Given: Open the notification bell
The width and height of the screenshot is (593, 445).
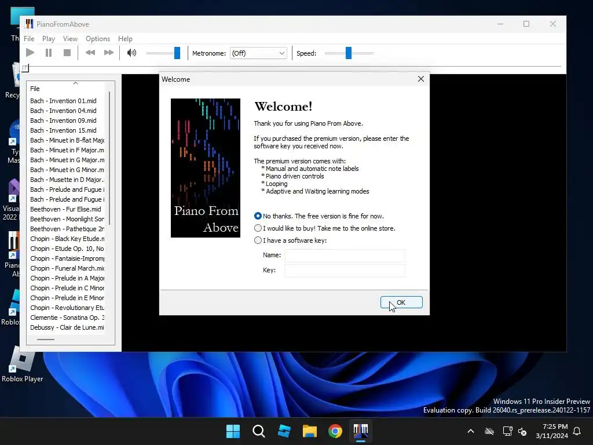Looking at the screenshot, I should click(x=577, y=431).
